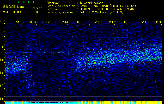
Task: Click time marker 0513
Action: 49,22
